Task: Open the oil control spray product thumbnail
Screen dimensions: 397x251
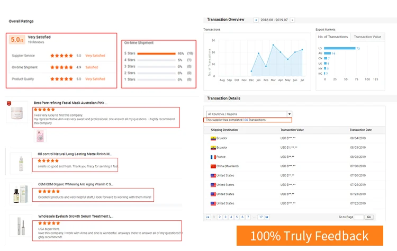Action: pyautogui.click(x=21, y=163)
